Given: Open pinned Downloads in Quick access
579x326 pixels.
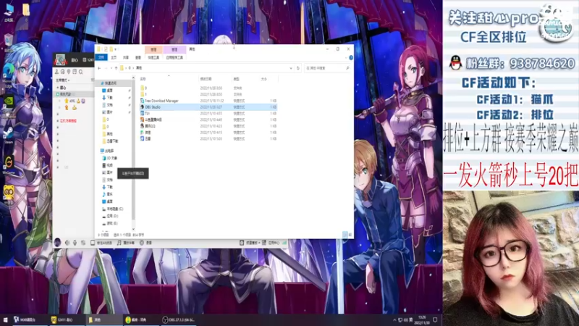Looking at the screenshot, I should [x=107, y=98].
